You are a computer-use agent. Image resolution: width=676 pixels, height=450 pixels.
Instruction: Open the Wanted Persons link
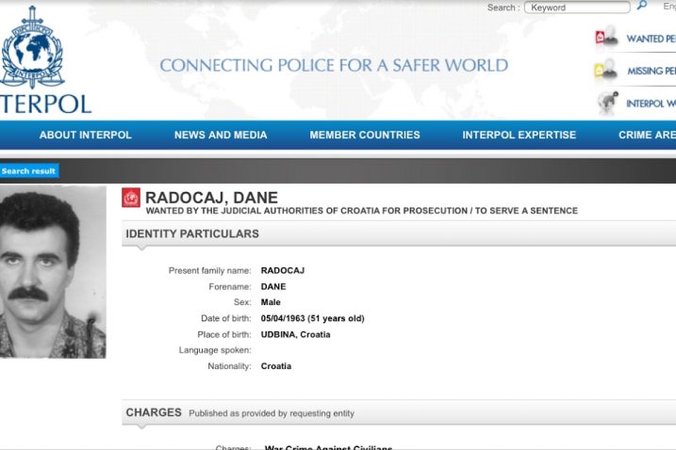651,40
